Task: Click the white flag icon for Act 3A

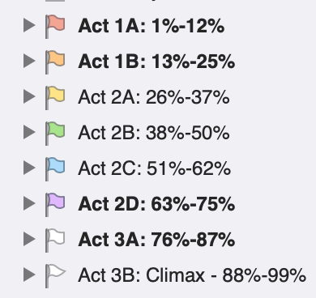Action: tap(55, 240)
